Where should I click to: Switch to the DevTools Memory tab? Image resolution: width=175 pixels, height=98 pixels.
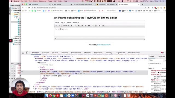click(x=87, y=53)
